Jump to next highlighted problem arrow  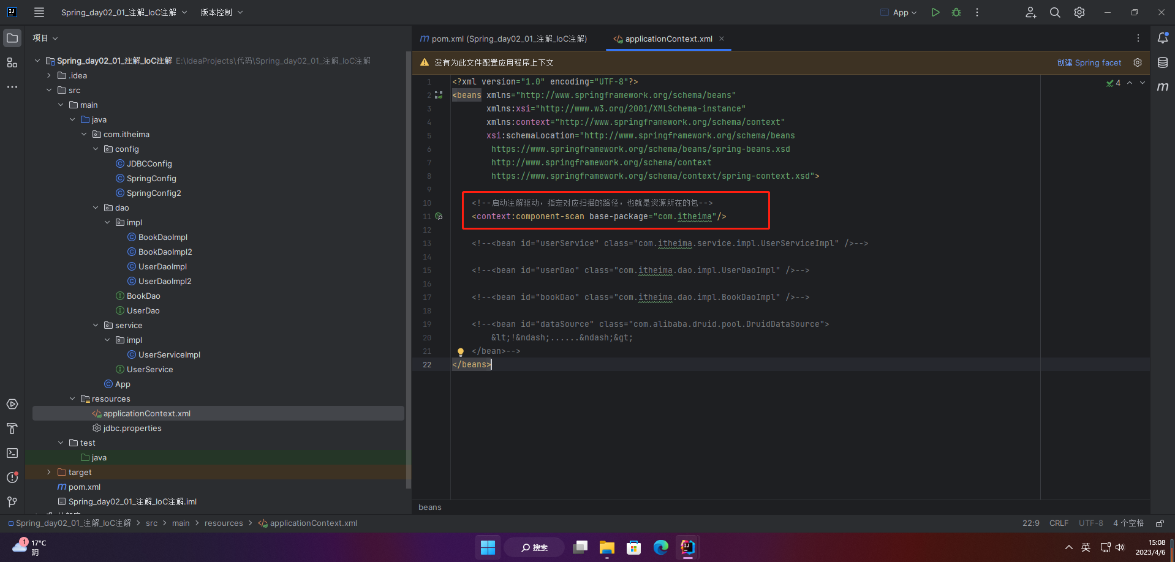1143,83
